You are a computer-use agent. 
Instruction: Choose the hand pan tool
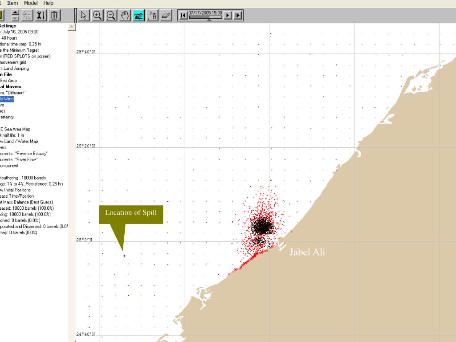pyautogui.click(x=125, y=16)
